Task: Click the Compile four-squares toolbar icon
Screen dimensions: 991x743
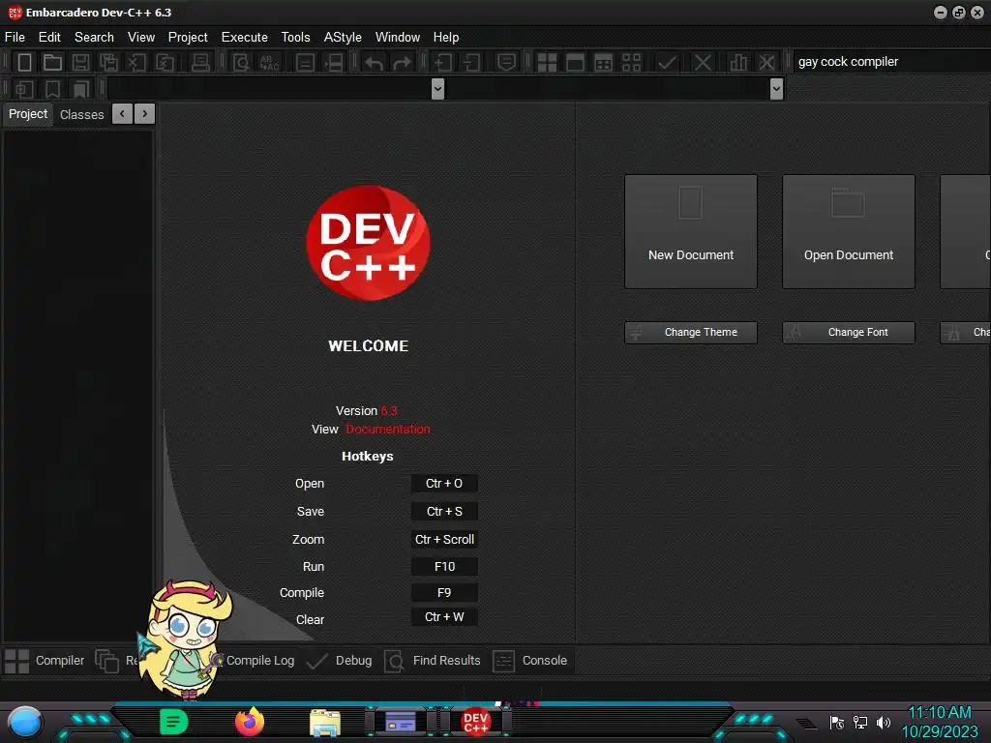Action: [547, 63]
